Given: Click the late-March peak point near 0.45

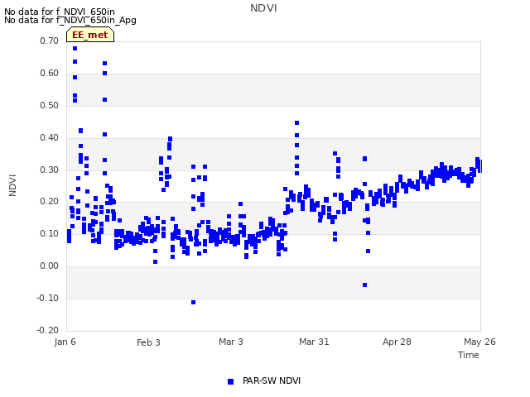Looking at the screenshot, I should [296, 123].
